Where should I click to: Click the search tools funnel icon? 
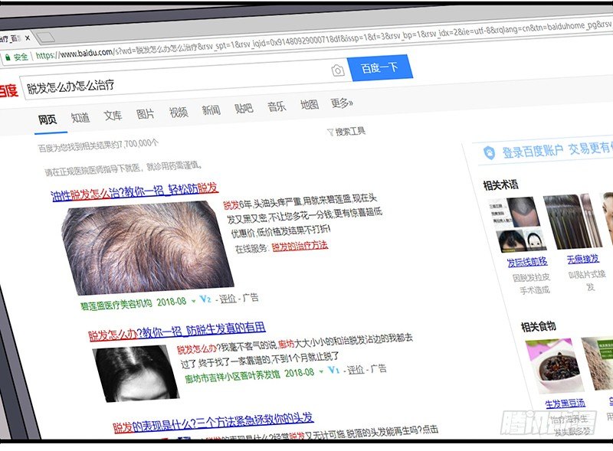pyautogui.click(x=330, y=132)
